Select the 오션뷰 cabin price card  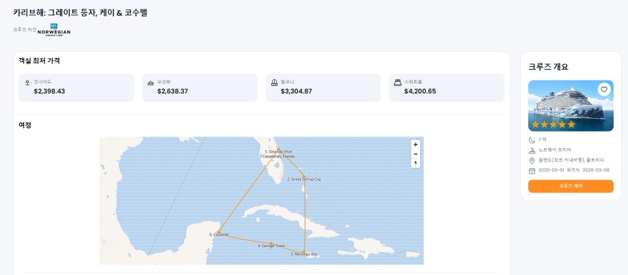coord(200,87)
